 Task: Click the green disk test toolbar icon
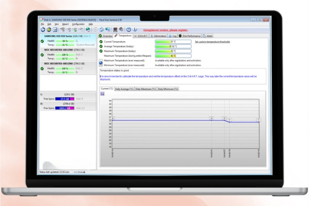tap(75, 30)
